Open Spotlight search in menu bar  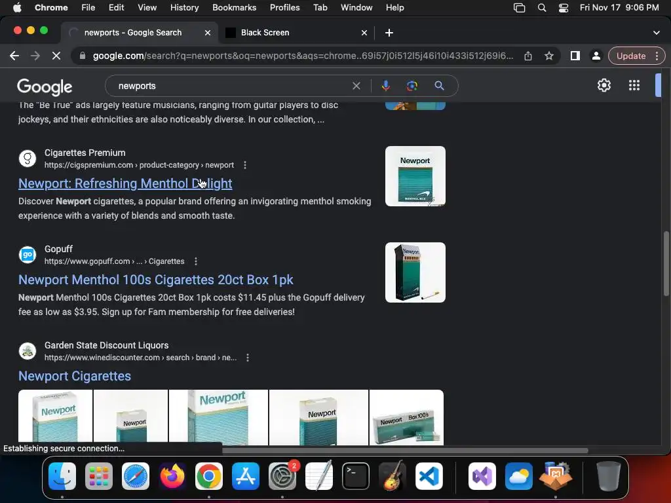[542, 7]
